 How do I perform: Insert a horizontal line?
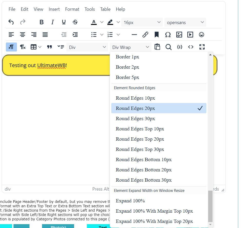pos(134,35)
